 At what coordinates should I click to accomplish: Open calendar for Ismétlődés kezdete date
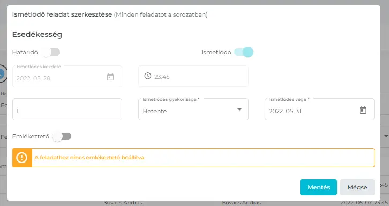pyautogui.click(x=110, y=77)
